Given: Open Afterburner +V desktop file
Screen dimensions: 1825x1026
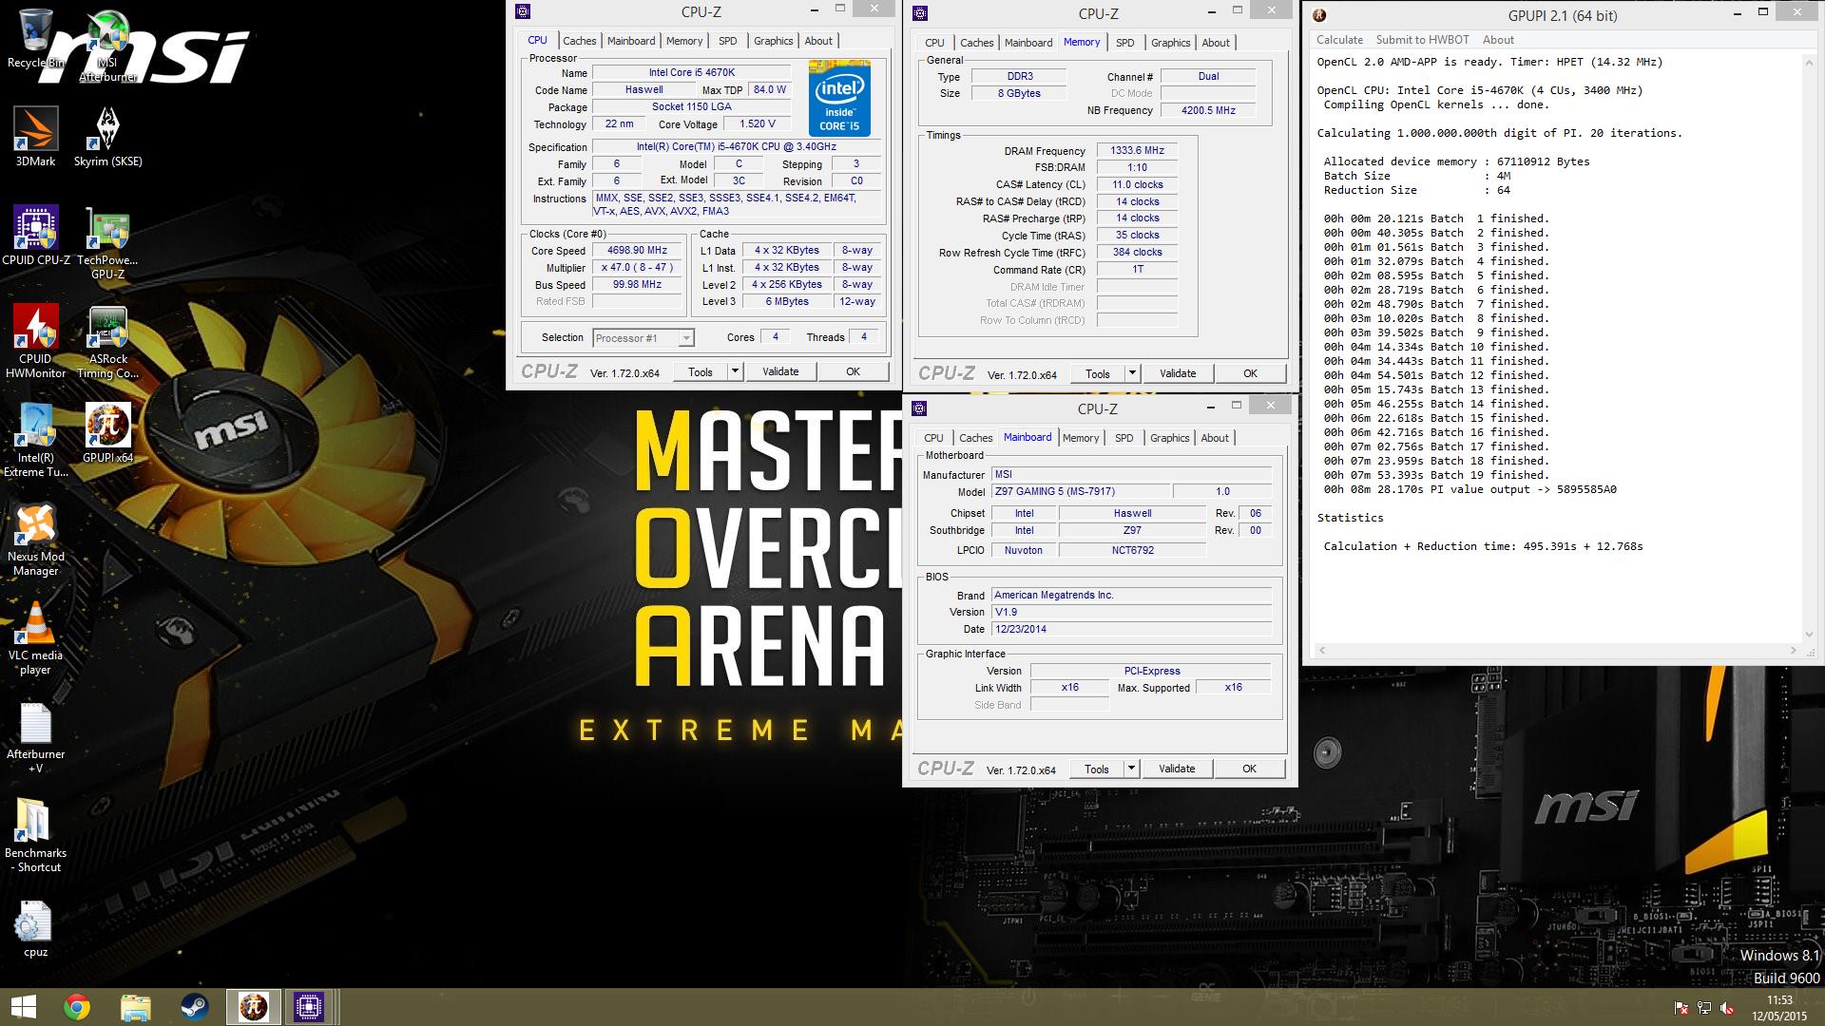Looking at the screenshot, I should pyautogui.click(x=35, y=737).
